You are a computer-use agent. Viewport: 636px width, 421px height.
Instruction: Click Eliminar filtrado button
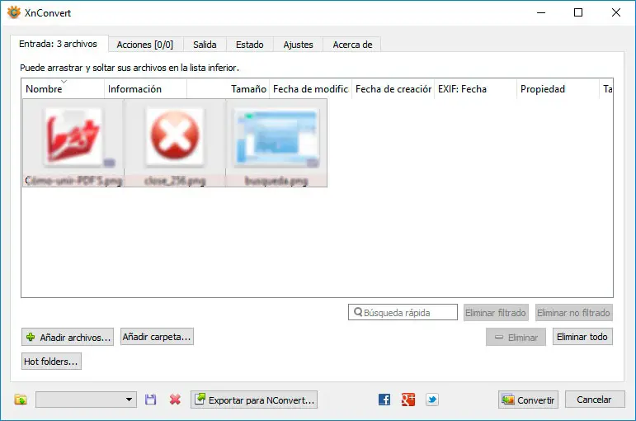(496, 313)
